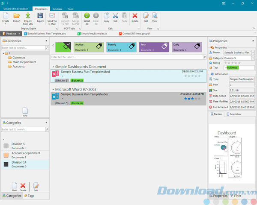Click Division 5 gray color swatch
The image size is (257, 205).
[6, 146]
